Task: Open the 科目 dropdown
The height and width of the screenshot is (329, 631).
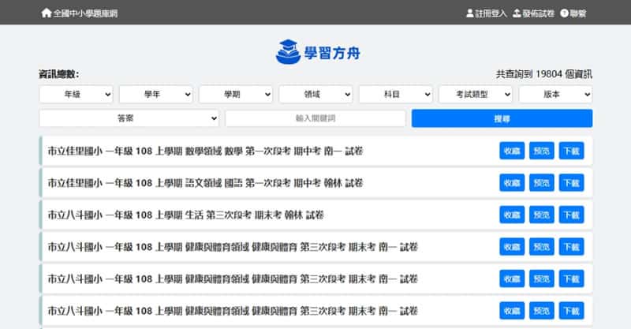Action: (x=395, y=94)
